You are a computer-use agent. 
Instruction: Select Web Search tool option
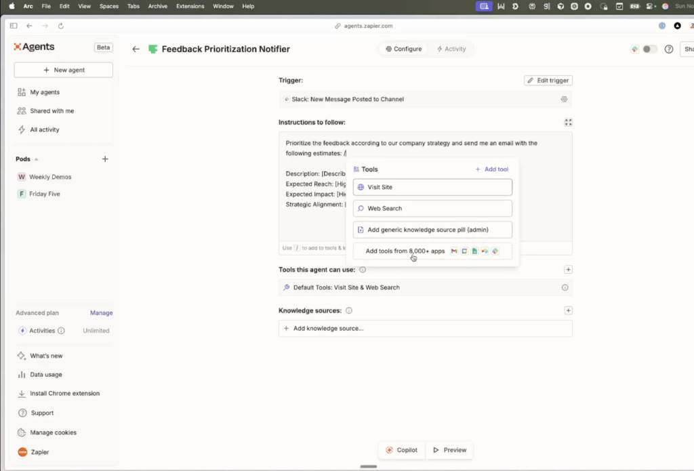432,209
